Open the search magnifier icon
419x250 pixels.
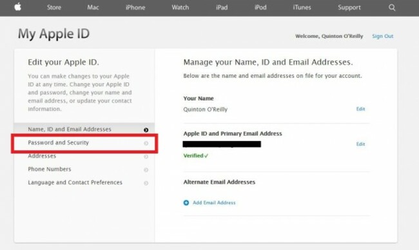[392, 8]
